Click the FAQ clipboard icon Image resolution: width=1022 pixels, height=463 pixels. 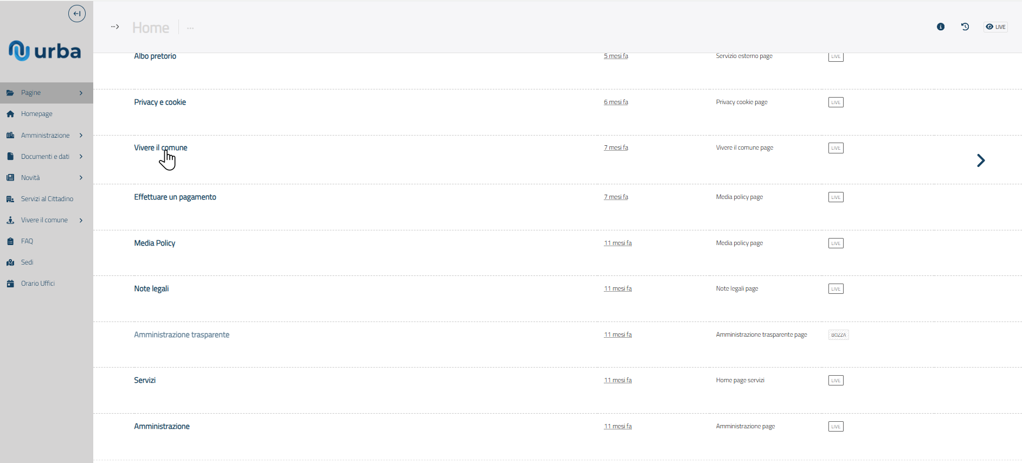tap(10, 241)
